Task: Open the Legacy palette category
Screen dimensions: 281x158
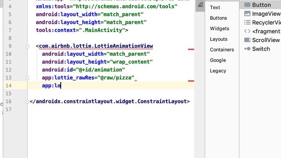Action: tap(218, 71)
